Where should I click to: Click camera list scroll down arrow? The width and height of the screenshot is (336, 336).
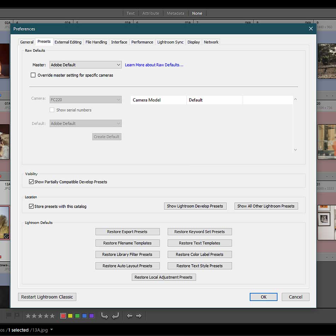[295, 150]
